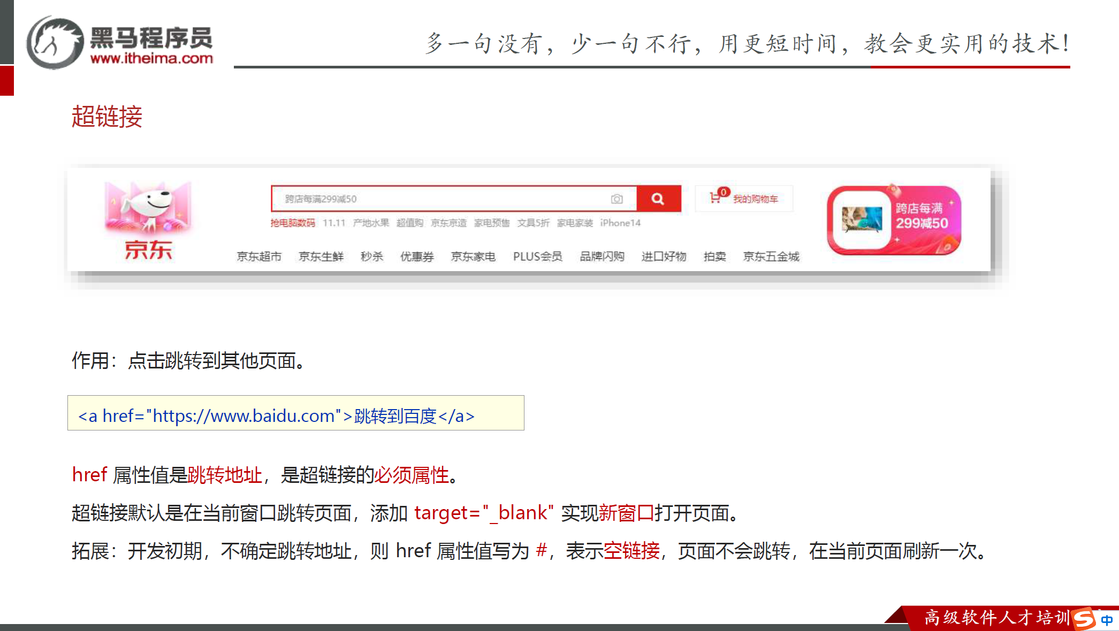Viewport: 1119px width, 631px height.
Task: Click the 我的购物车 button
Action: [x=755, y=199]
